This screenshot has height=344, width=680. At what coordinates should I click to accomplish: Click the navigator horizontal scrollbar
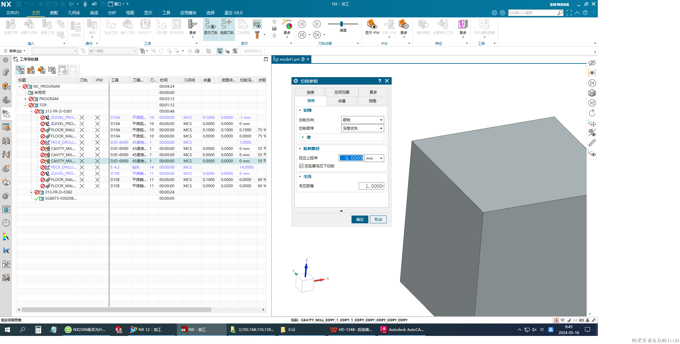coord(116,310)
